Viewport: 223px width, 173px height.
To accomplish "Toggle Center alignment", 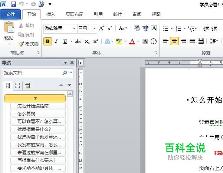I will (x=174, y=41).
